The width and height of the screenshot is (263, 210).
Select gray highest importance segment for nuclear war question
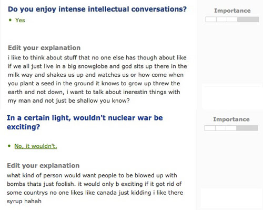[247, 128]
